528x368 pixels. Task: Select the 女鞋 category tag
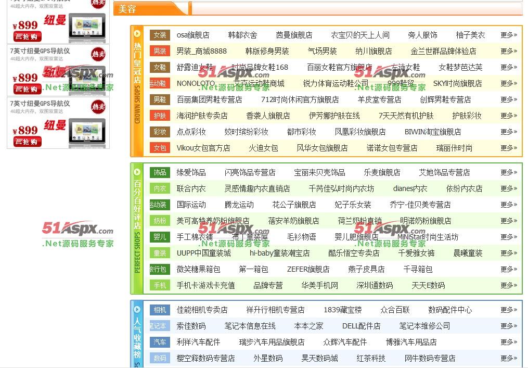(x=160, y=67)
